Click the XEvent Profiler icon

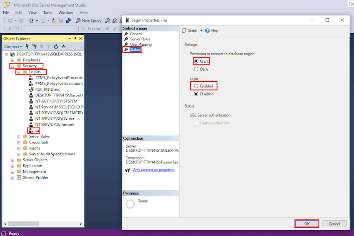19,177
